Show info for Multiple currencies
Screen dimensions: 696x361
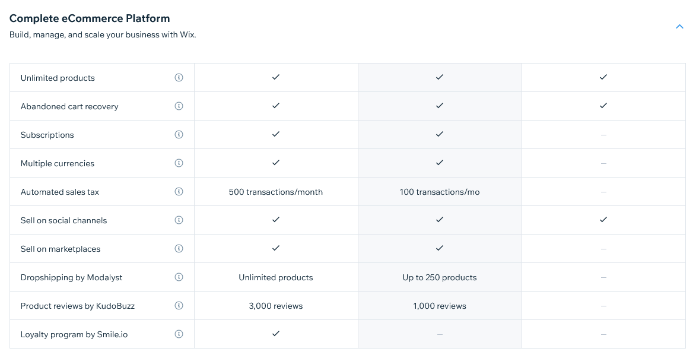click(x=179, y=163)
